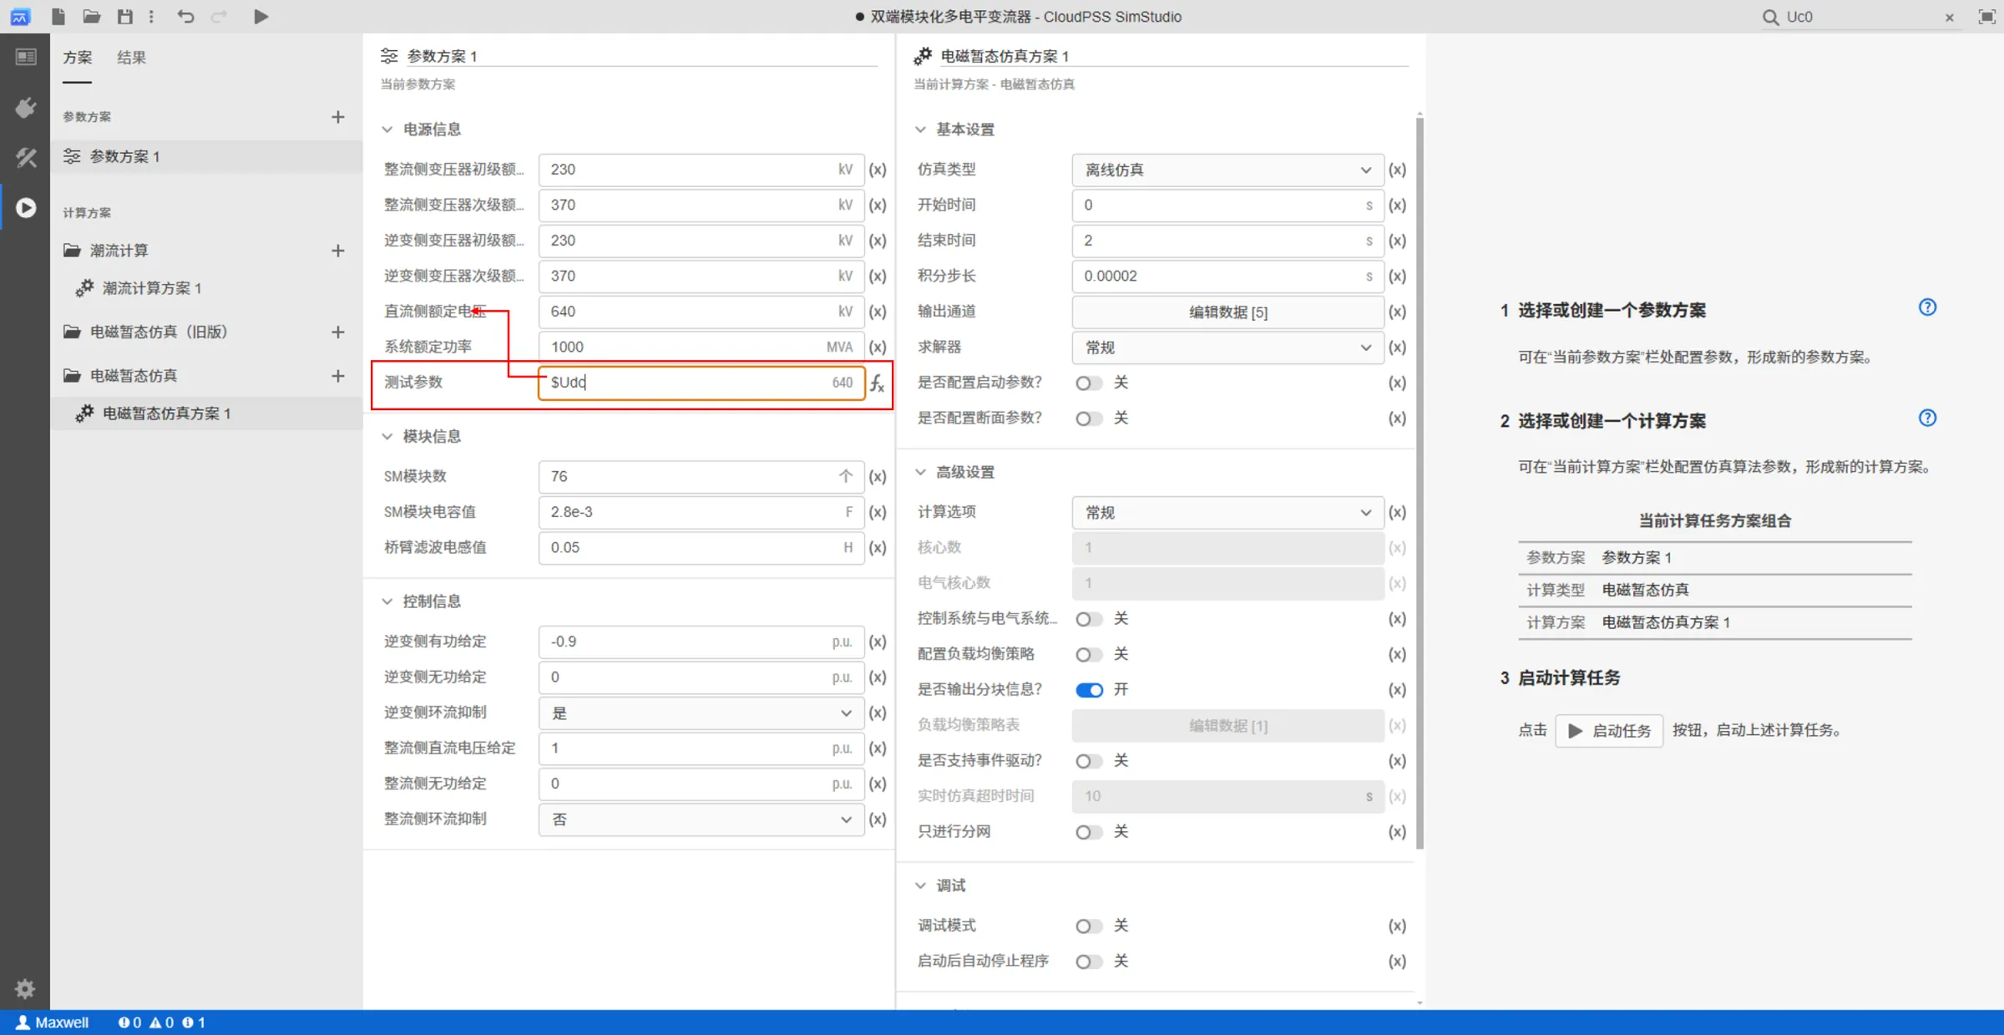Screen dimensions: 2004x1035
Task: Save project with the floppy disk icon
Action: [x=125, y=16]
